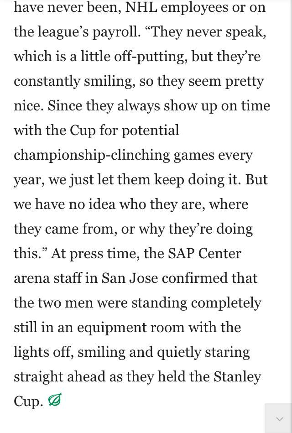Viewport: 292px width, 433px height.
Task: Click the green Onion logo icon
Action: coord(55,400)
